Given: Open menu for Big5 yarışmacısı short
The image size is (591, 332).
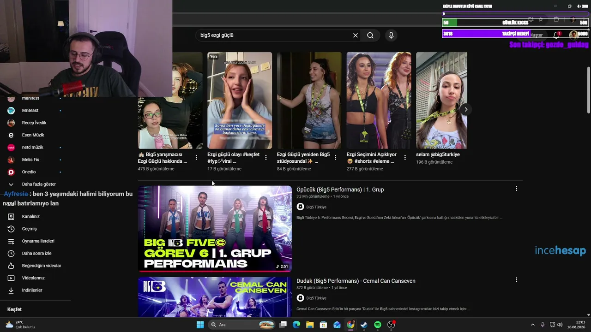Looking at the screenshot, I should coord(196,158).
